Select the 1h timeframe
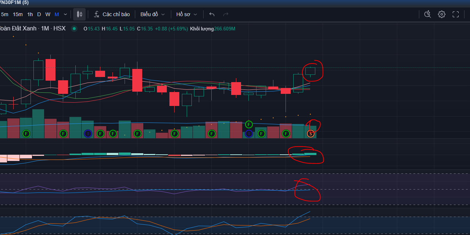 click(30, 14)
